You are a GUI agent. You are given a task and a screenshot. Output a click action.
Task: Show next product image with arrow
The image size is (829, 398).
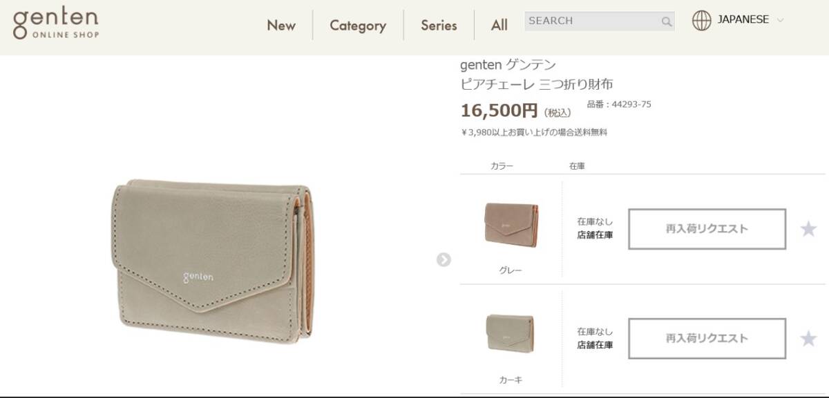point(444,259)
